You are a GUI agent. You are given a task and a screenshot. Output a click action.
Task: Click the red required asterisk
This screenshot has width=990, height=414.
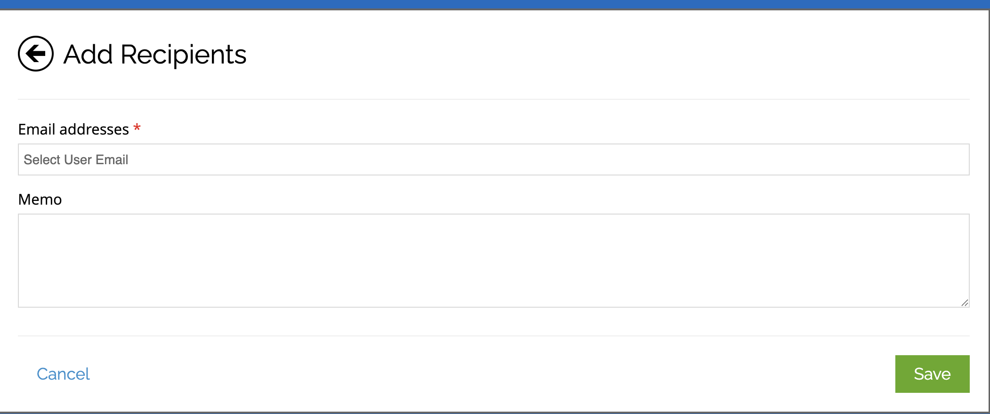137,128
